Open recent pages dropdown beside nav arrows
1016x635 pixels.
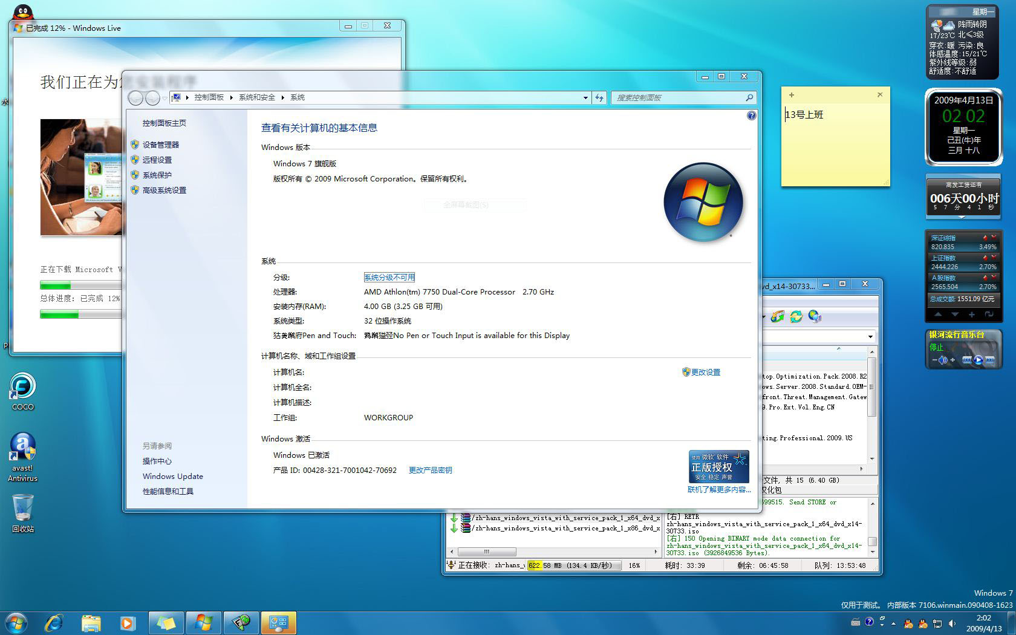coord(165,97)
